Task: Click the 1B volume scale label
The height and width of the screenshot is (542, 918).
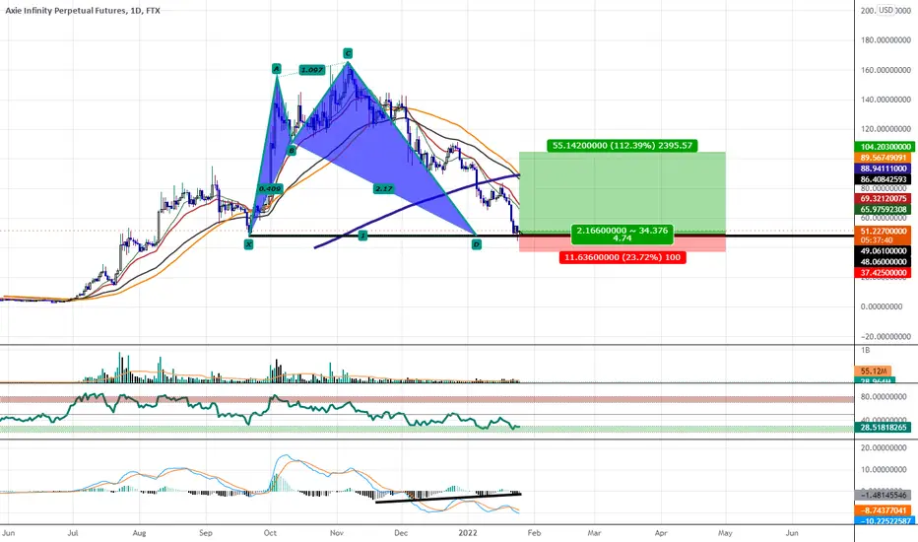Action: click(x=866, y=351)
